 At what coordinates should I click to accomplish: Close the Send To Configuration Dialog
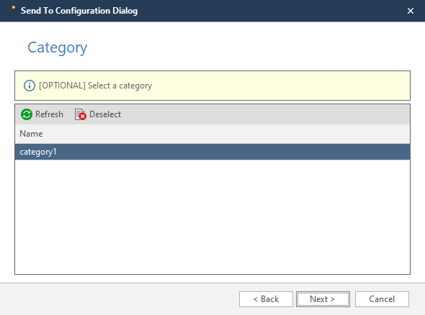[x=411, y=11]
